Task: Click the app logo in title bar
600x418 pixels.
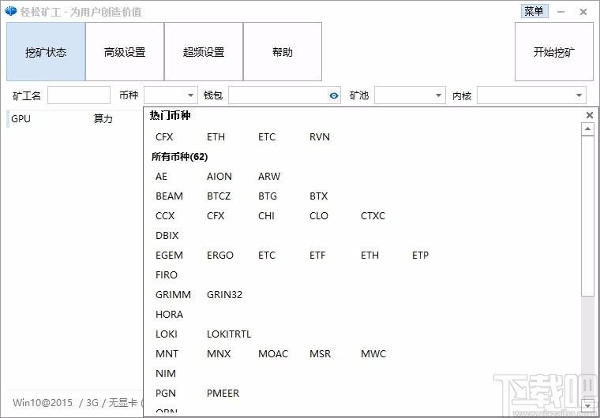Action: pos(11,12)
